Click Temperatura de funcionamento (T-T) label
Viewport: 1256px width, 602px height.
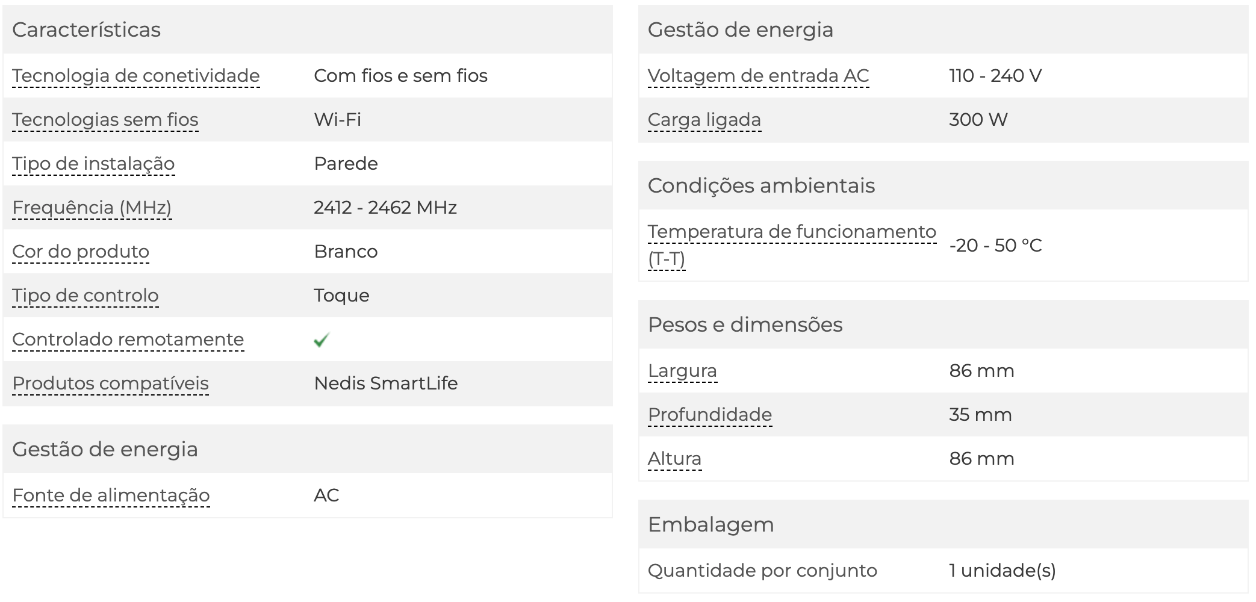[x=792, y=246]
